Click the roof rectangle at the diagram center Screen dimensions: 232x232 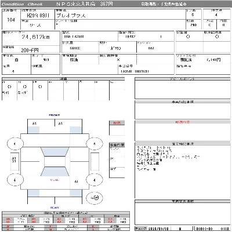[55, 161]
